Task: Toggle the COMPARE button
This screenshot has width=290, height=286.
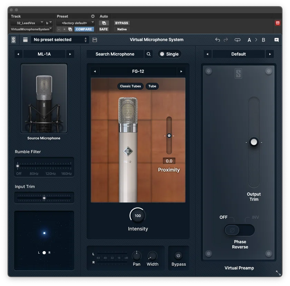Action: point(84,29)
